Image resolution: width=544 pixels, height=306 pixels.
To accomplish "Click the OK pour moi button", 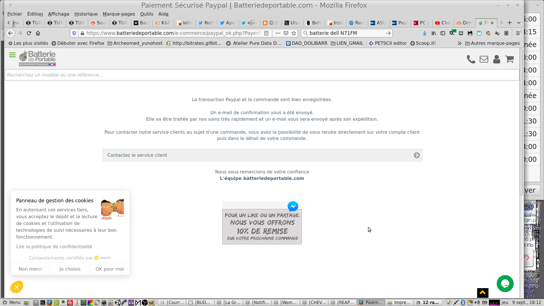I will 110,269.
